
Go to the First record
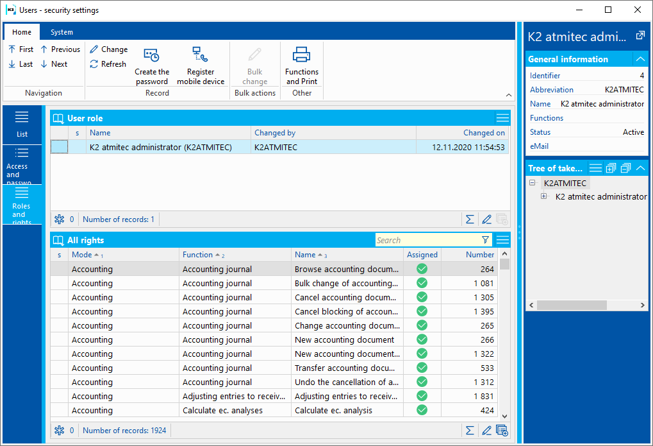click(21, 49)
